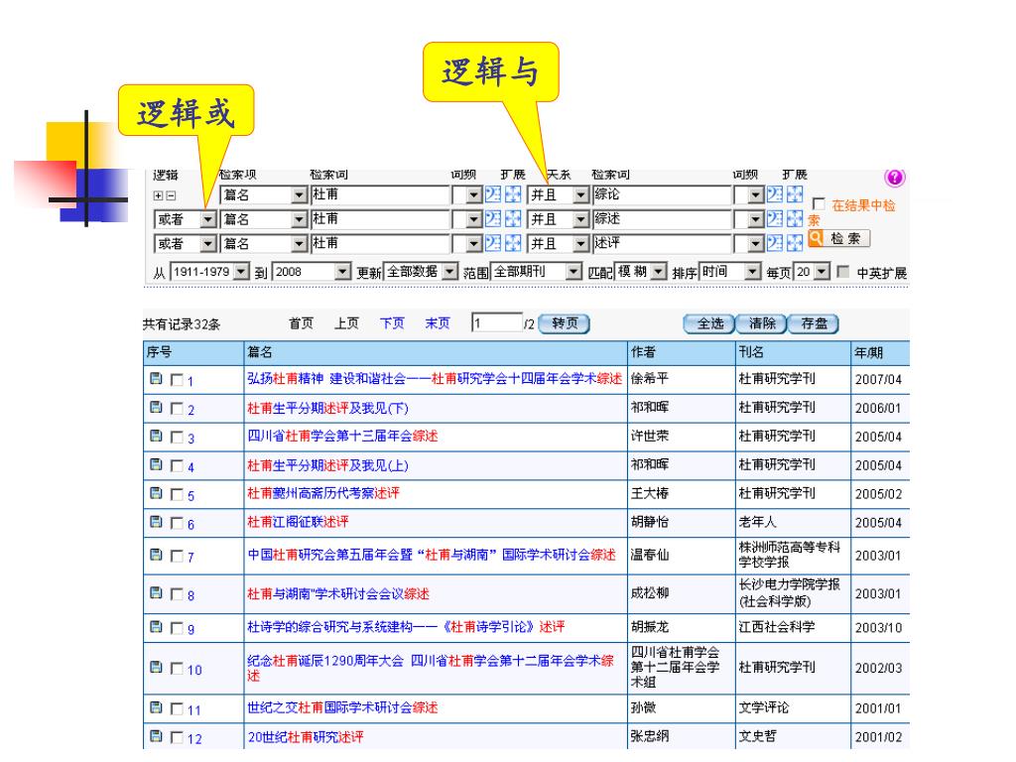Image resolution: width=1016 pixels, height=762 pixels.
Task: Click the save icon for record 1
Action: pos(156,379)
